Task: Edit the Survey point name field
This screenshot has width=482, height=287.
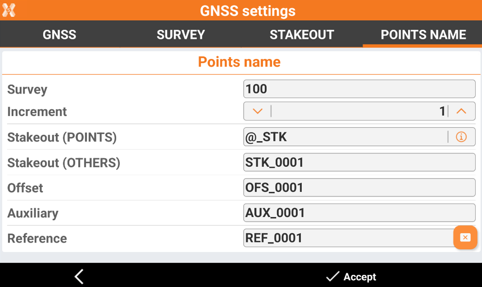Action: pos(359,89)
